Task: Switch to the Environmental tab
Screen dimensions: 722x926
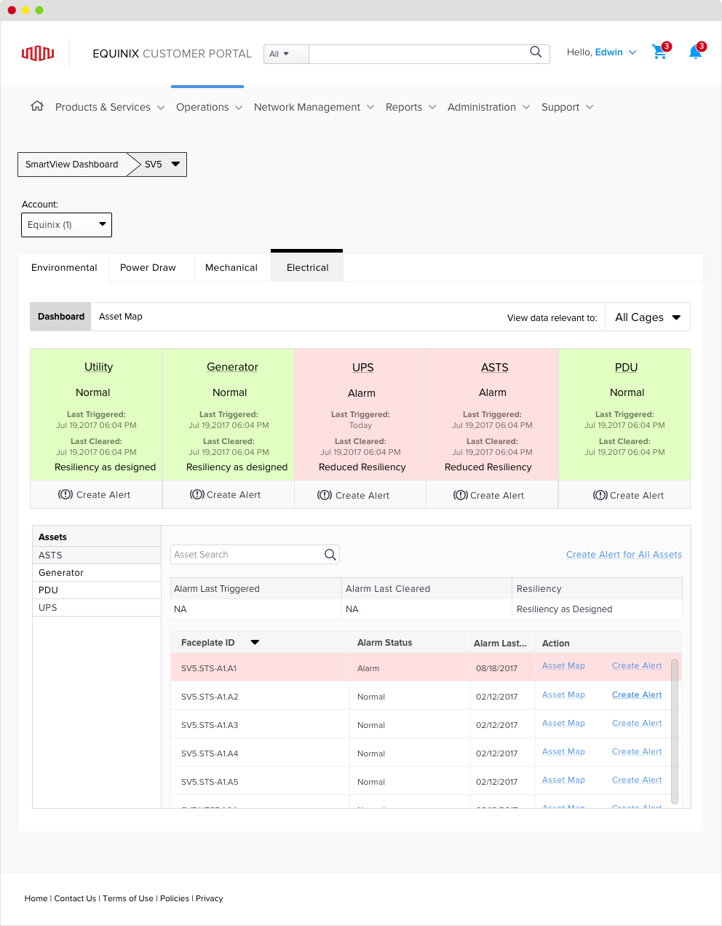Action: click(64, 268)
